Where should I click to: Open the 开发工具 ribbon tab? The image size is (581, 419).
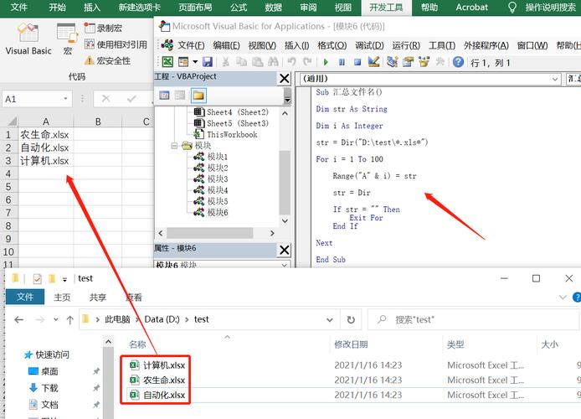(x=386, y=8)
